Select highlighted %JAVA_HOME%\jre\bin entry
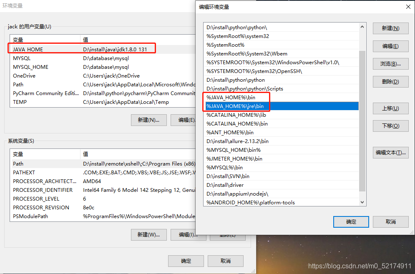 [282, 106]
